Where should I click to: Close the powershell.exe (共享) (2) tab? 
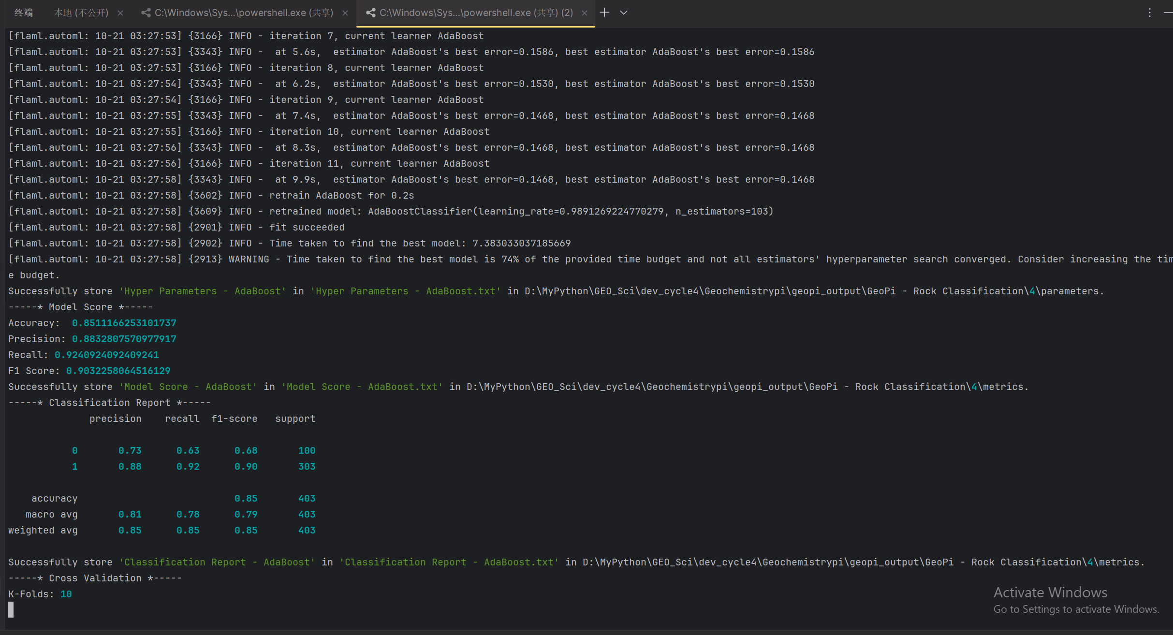coord(585,13)
